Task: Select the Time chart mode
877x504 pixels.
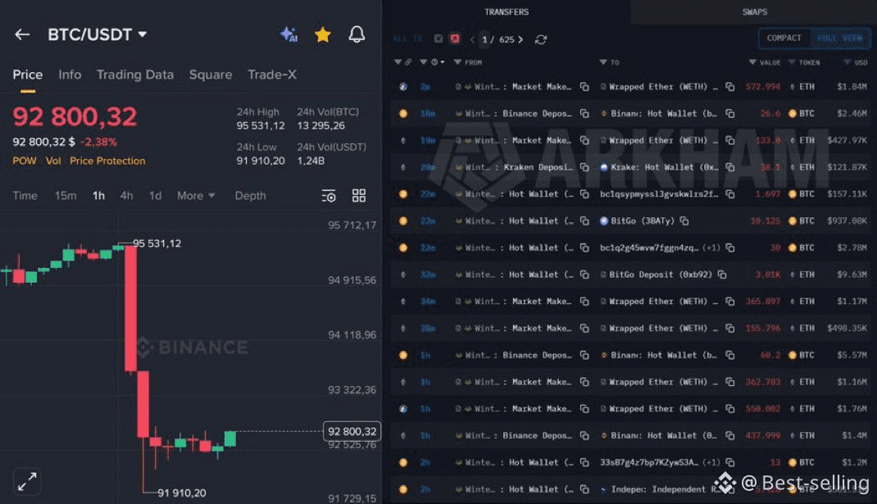Action: coord(25,196)
